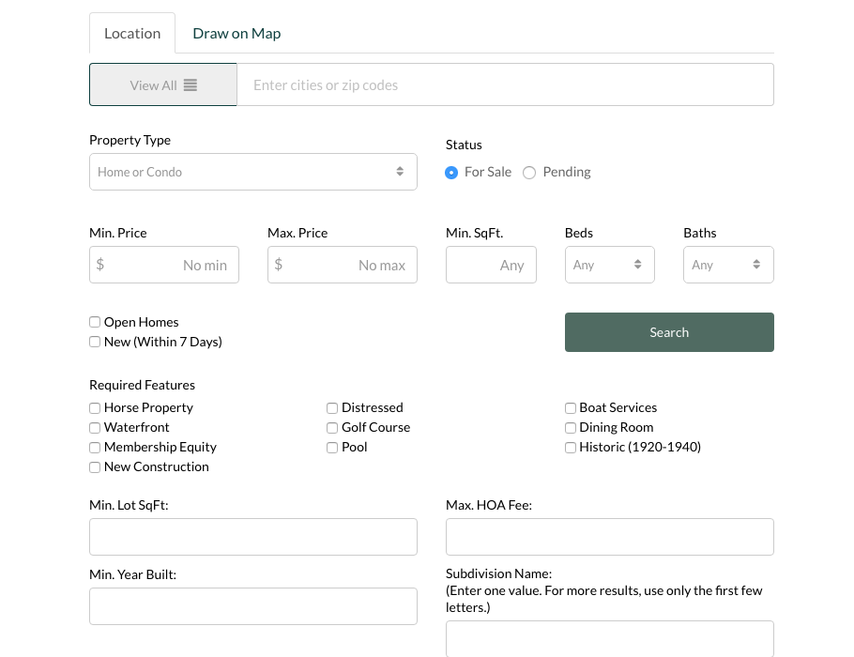Switch to the Draw on Map tab

[x=236, y=33]
